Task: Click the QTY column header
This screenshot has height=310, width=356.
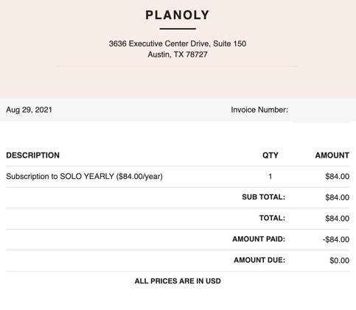Action: click(x=271, y=155)
